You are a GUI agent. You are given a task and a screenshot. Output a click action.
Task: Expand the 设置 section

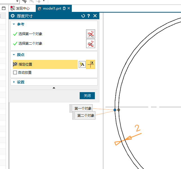tap(14, 82)
